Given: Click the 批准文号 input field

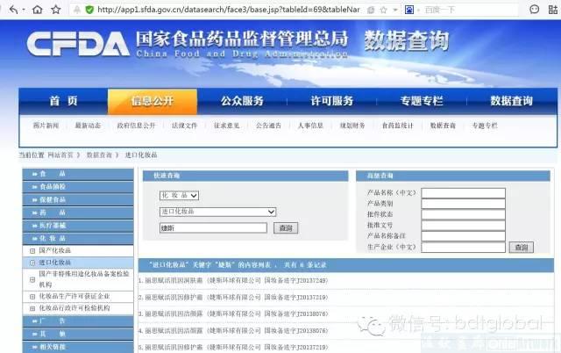Looking at the screenshot, I should click(463, 225).
